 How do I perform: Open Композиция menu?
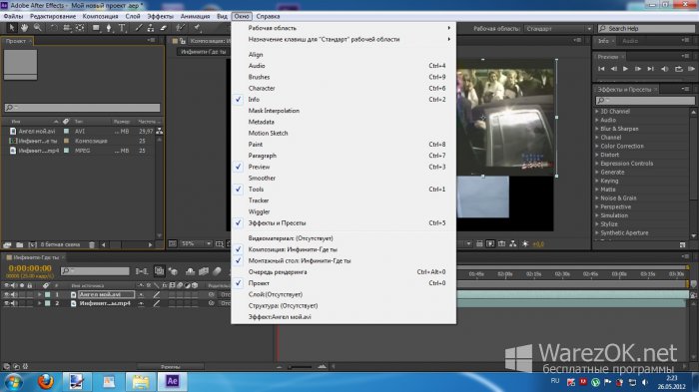point(100,16)
